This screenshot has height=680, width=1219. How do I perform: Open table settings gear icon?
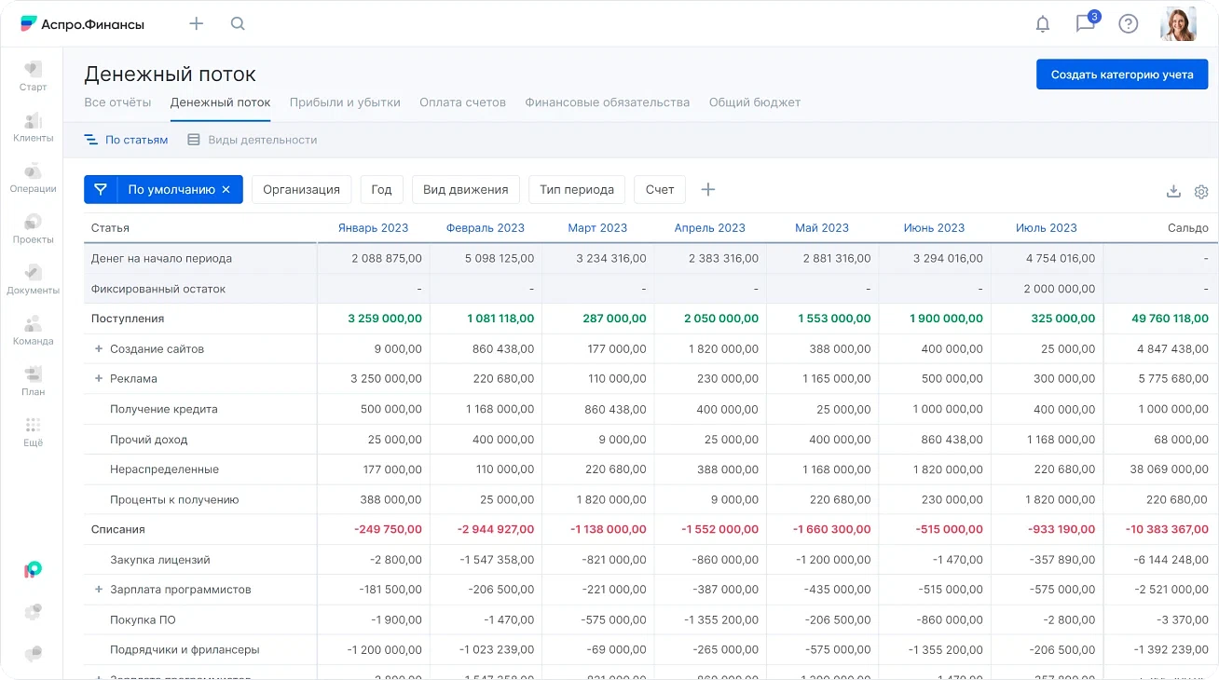click(x=1201, y=191)
